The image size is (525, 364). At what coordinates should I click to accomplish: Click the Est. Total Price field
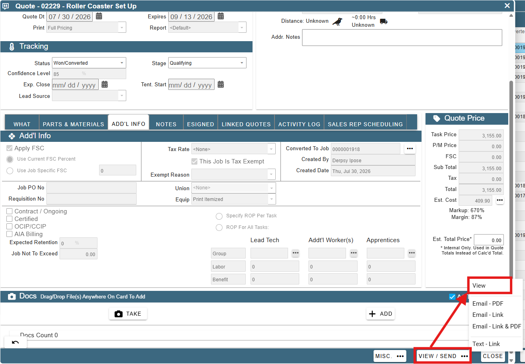[489, 240]
